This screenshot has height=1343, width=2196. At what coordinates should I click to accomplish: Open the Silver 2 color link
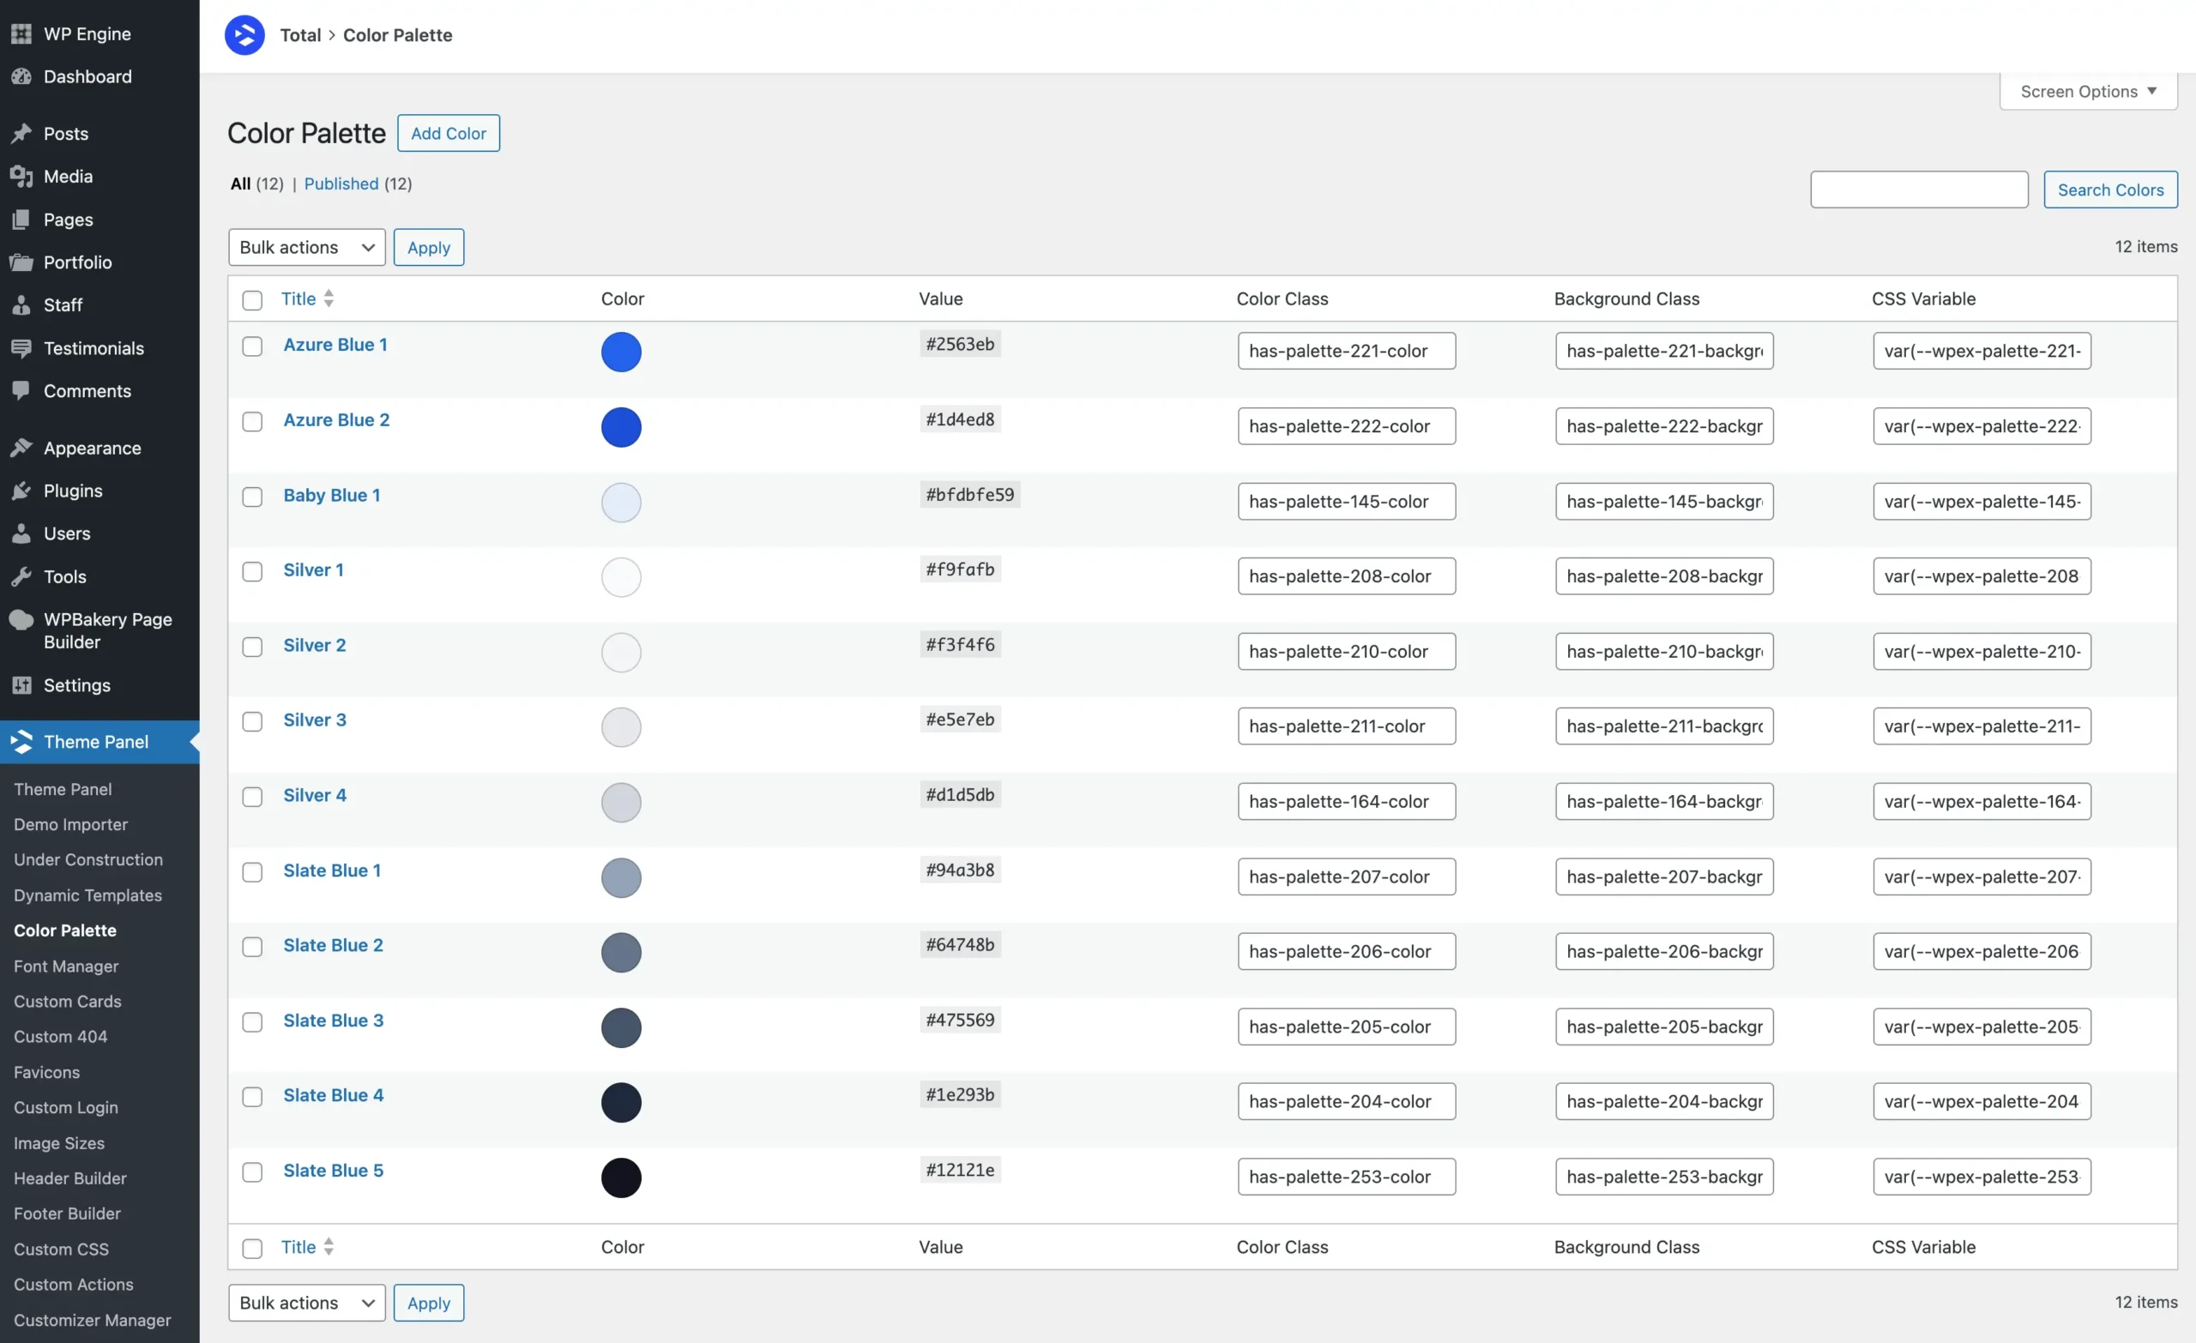(315, 645)
